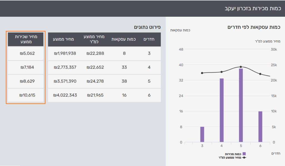The height and width of the screenshot is (166, 285).
Task: Click the חדרים table column header
Action: click(x=149, y=39)
